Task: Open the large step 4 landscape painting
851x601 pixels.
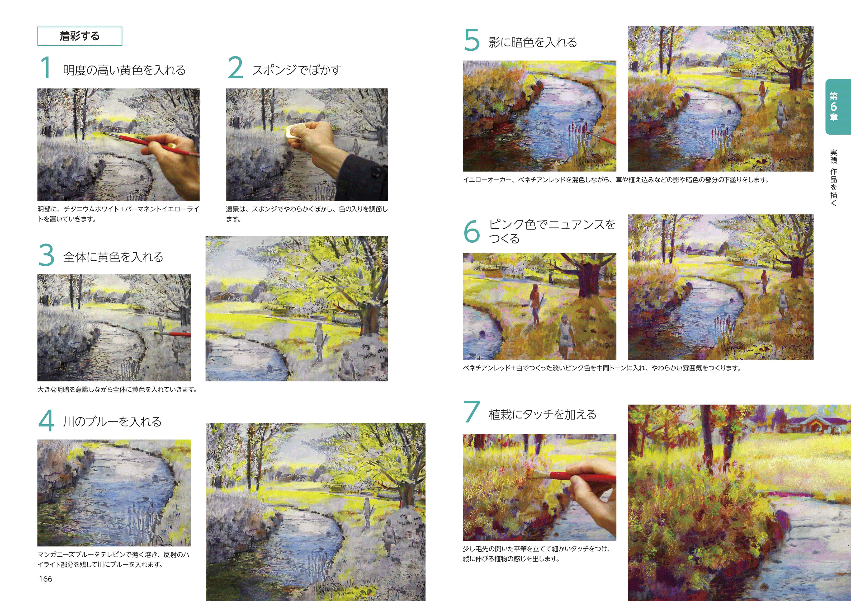Action: pos(316,512)
